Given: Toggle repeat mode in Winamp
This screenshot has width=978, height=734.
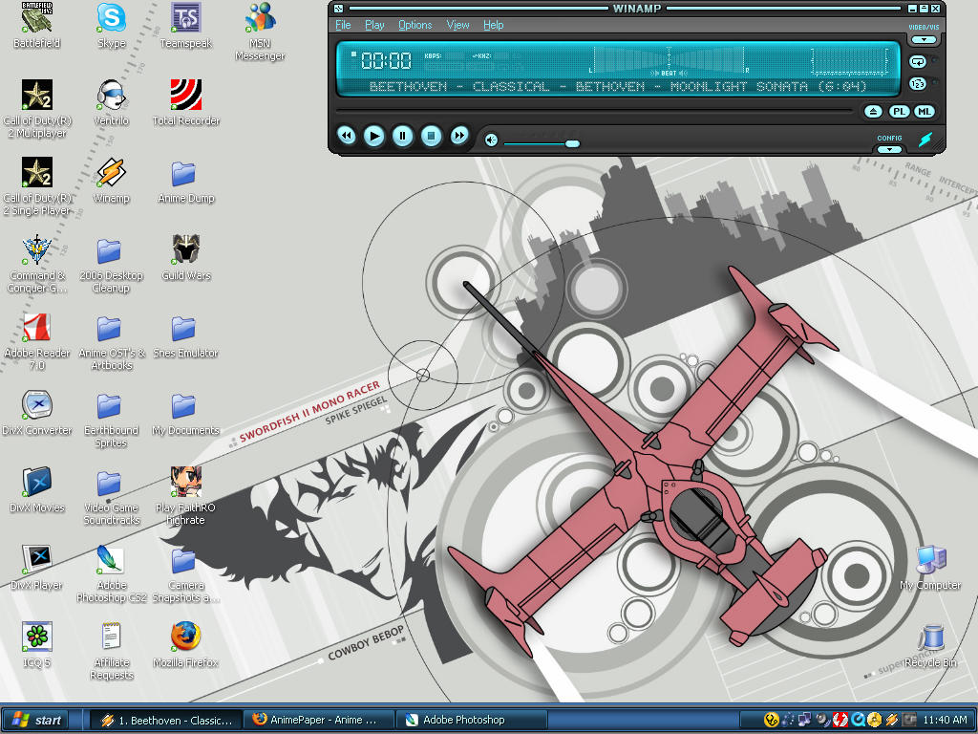Looking at the screenshot, I should pos(918,61).
